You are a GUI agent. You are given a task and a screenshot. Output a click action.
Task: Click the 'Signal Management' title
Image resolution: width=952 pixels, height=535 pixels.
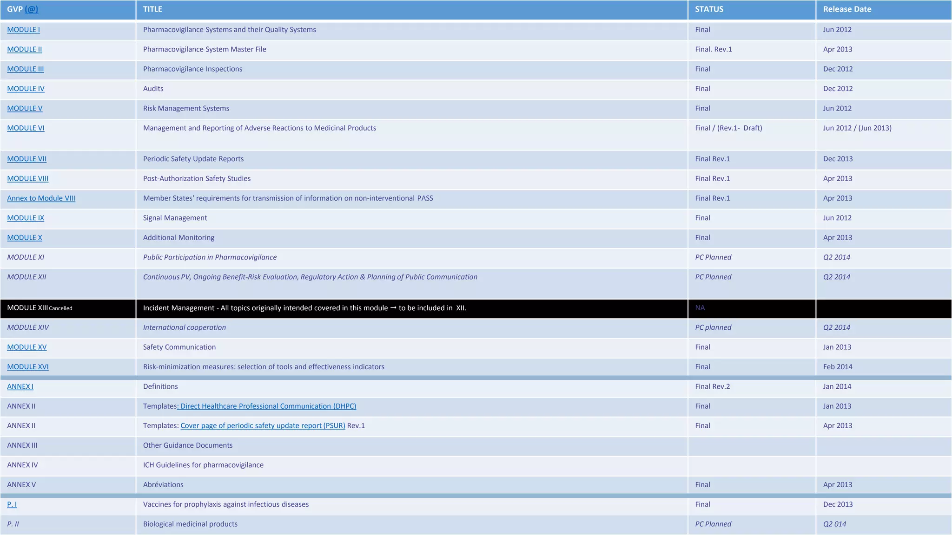pos(175,218)
